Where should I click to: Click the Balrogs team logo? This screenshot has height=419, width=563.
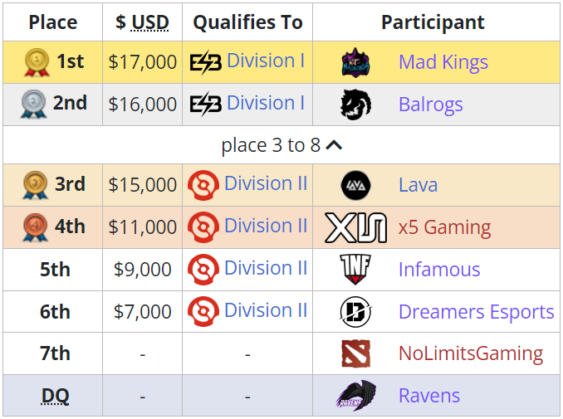[355, 105]
